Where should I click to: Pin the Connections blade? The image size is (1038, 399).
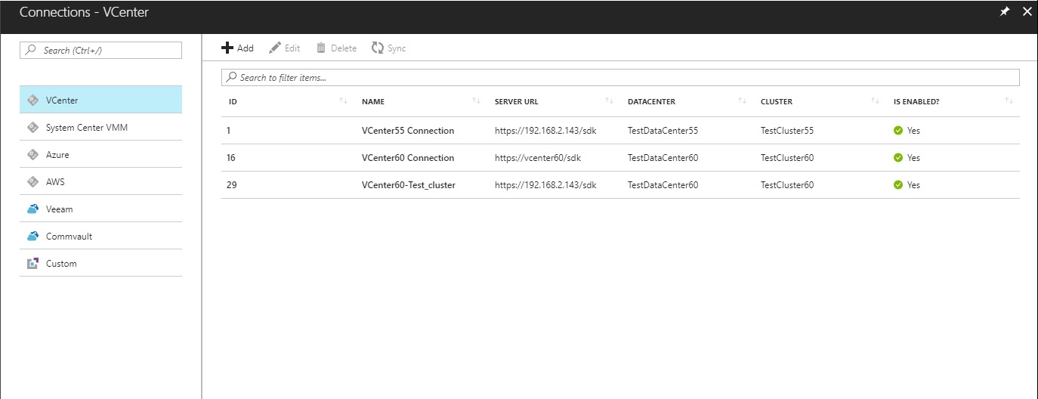point(1005,12)
